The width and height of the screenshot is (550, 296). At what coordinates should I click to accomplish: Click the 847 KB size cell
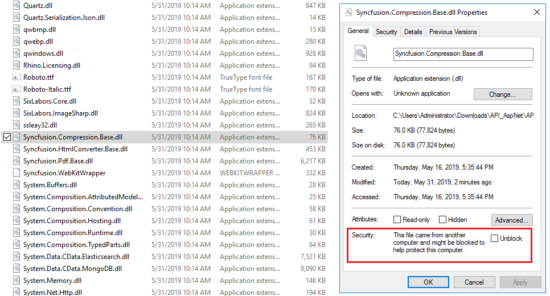[315, 6]
